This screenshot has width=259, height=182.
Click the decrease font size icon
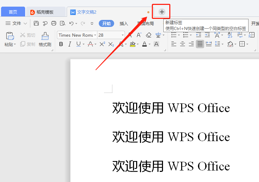[139, 35]
